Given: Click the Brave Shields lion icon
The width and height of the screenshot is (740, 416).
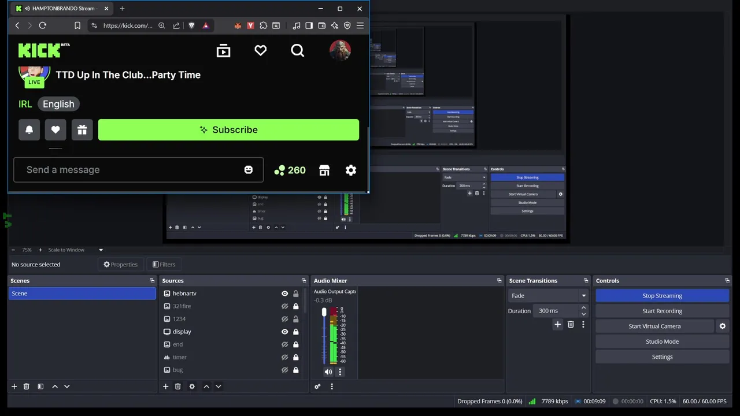Looking at the screenshot, I should pos(191,25).
